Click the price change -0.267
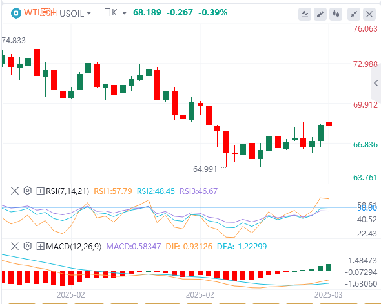The width and height of the screenshot is (381, 304). click(180, 12)
